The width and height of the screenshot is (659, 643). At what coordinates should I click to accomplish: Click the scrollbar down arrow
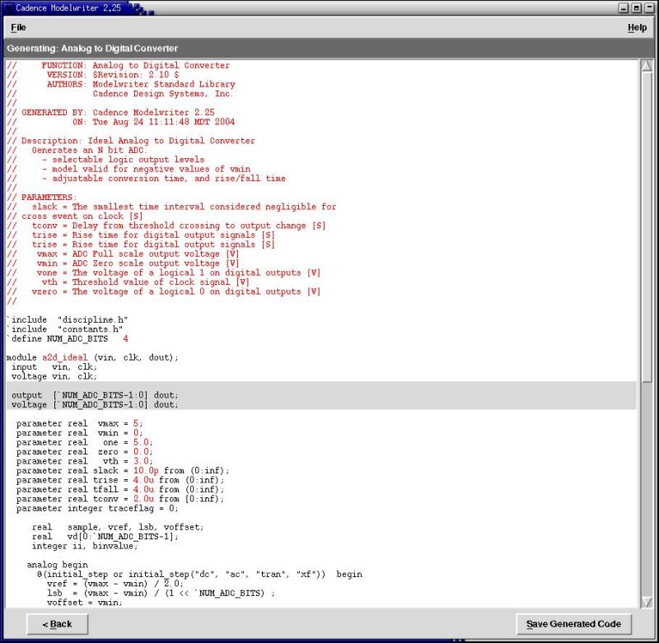[x=646, y=601]
